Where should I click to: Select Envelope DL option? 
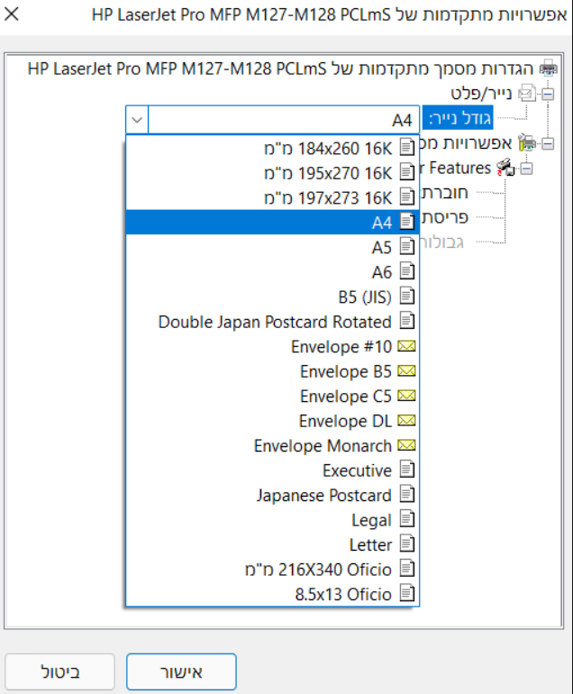tap(273, 421)
